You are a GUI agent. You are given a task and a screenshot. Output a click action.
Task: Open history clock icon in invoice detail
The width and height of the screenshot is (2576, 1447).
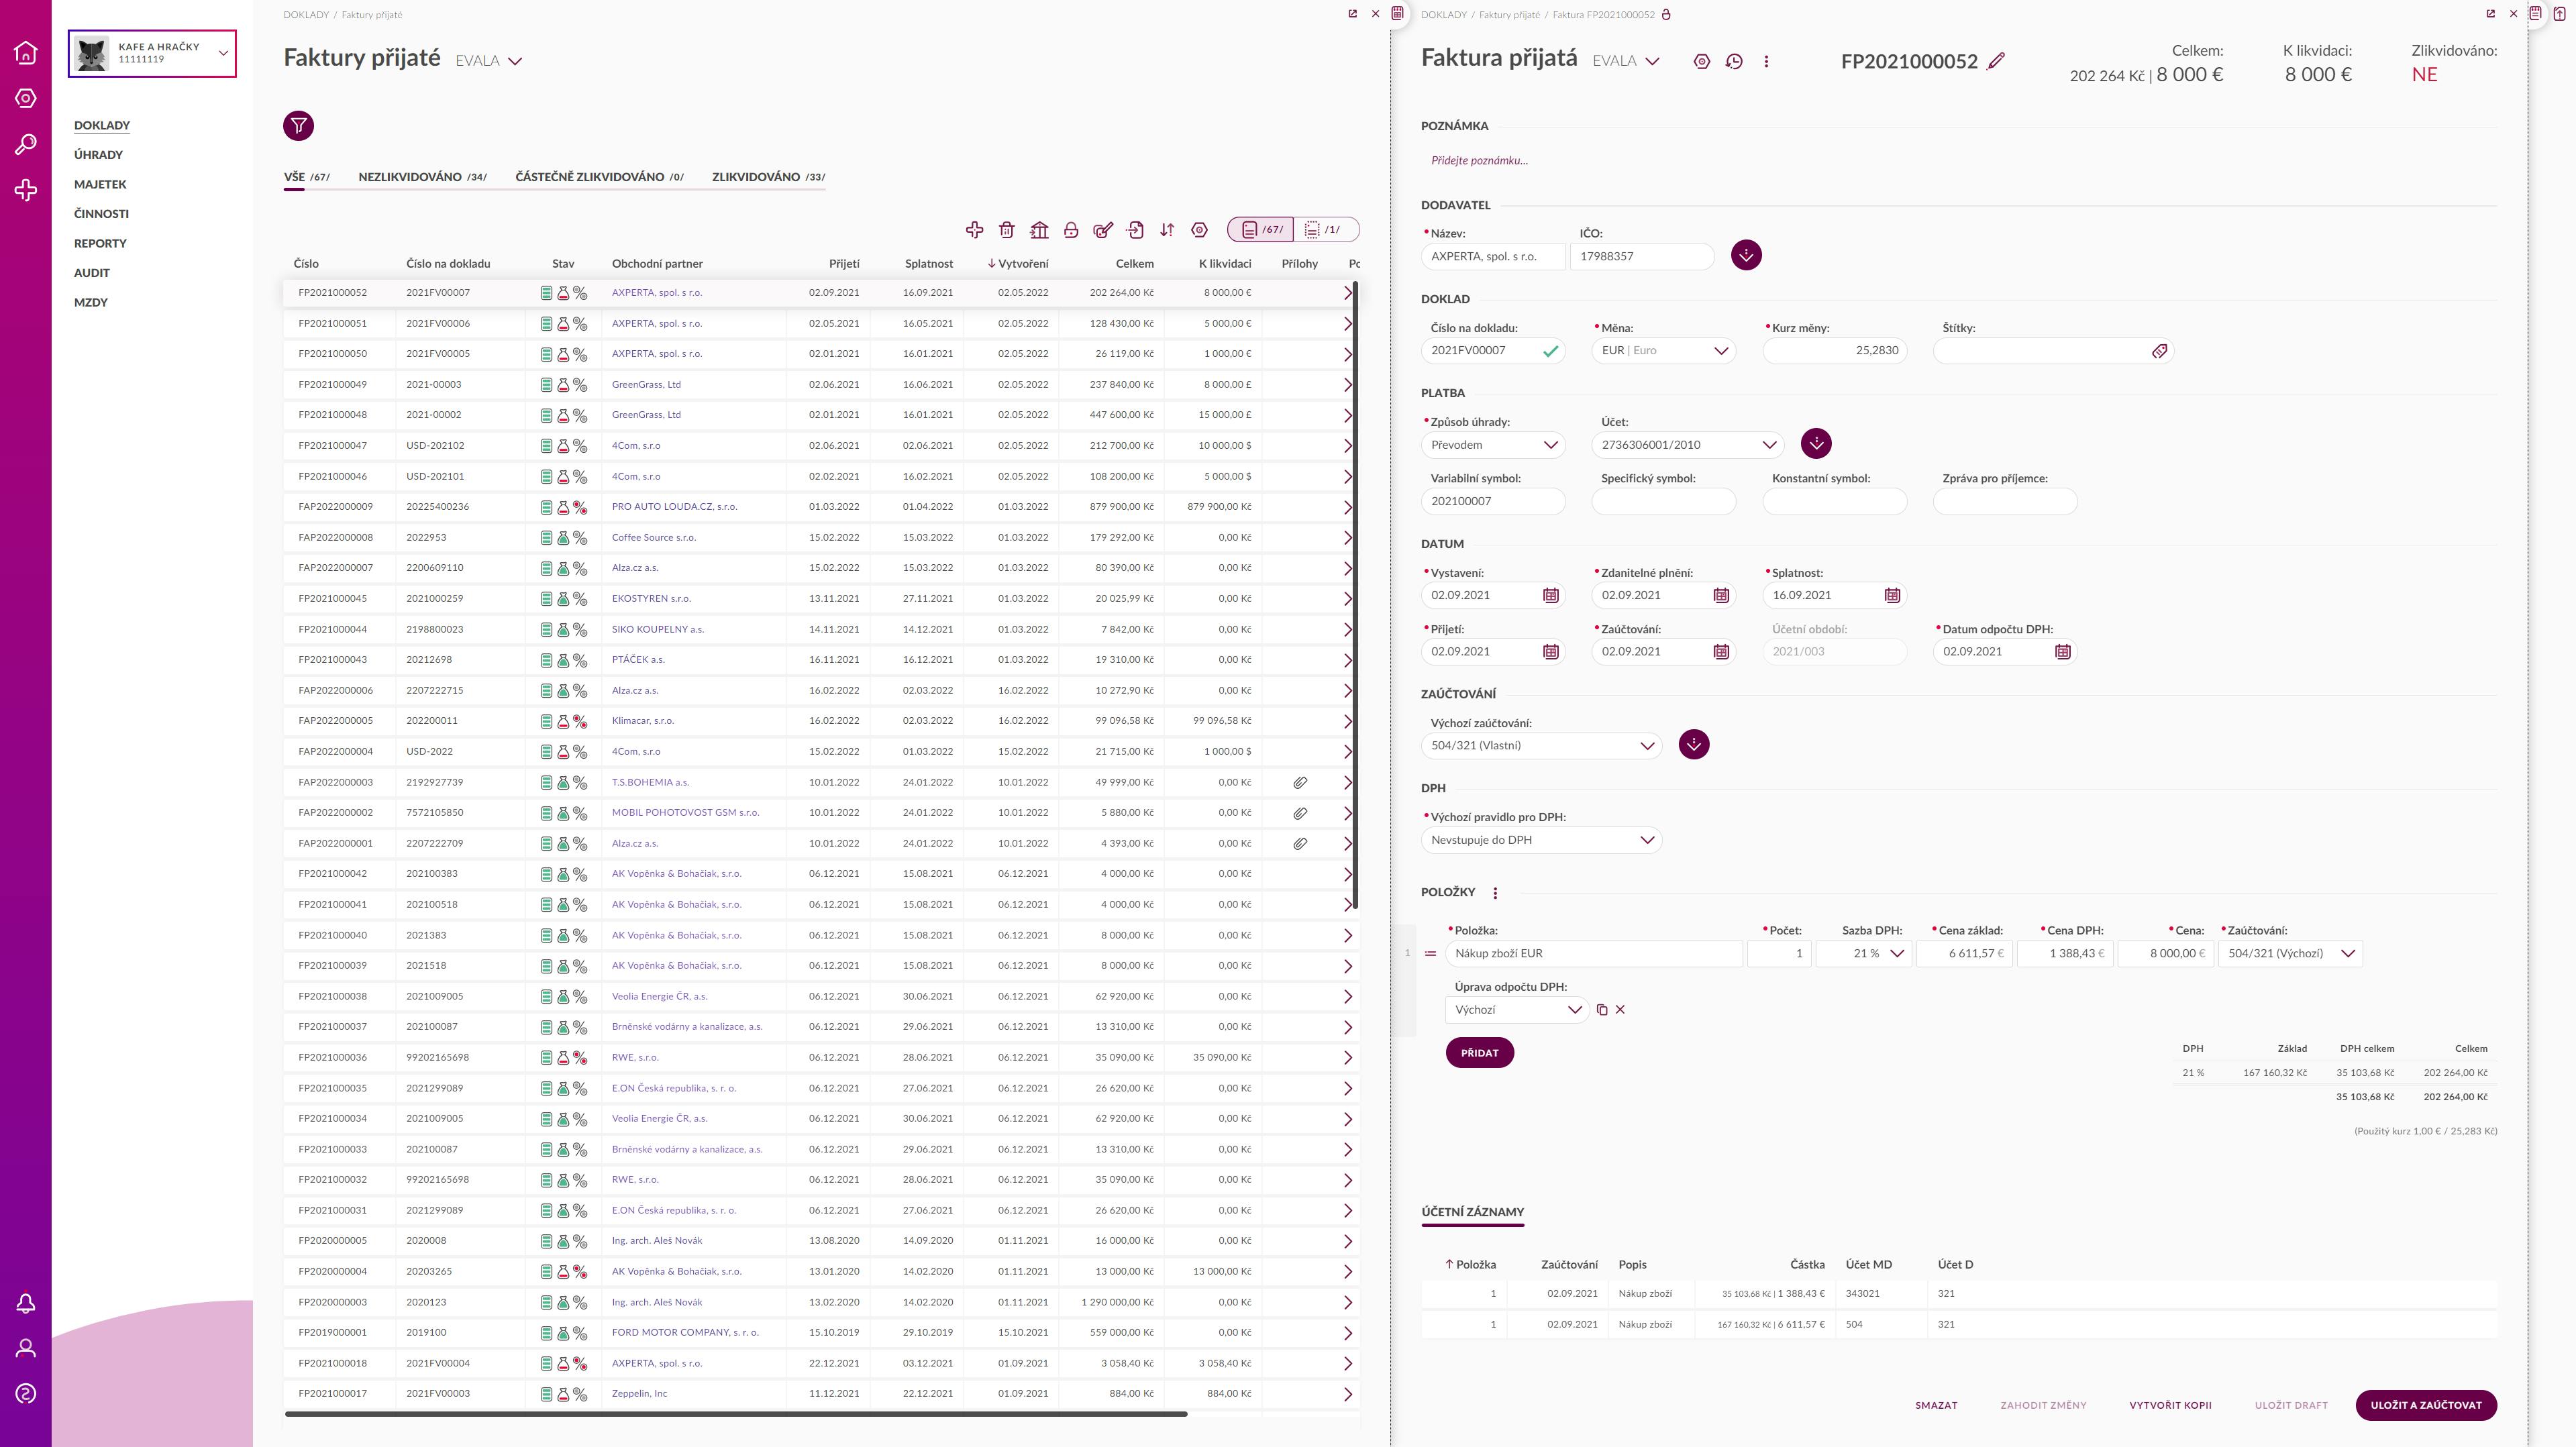pos(1734,61)
